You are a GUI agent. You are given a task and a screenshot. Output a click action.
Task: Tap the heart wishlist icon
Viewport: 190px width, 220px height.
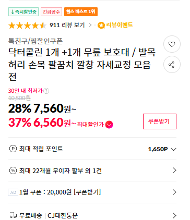(172, 44)
